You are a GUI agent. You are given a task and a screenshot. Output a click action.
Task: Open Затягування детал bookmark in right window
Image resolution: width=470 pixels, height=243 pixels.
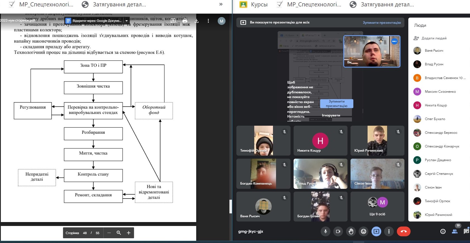pyautogui.click(x=382, y=4)
